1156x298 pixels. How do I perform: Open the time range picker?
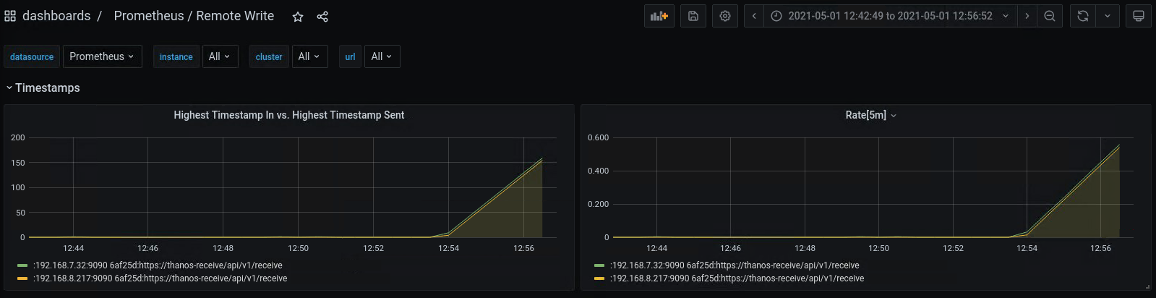889,16
